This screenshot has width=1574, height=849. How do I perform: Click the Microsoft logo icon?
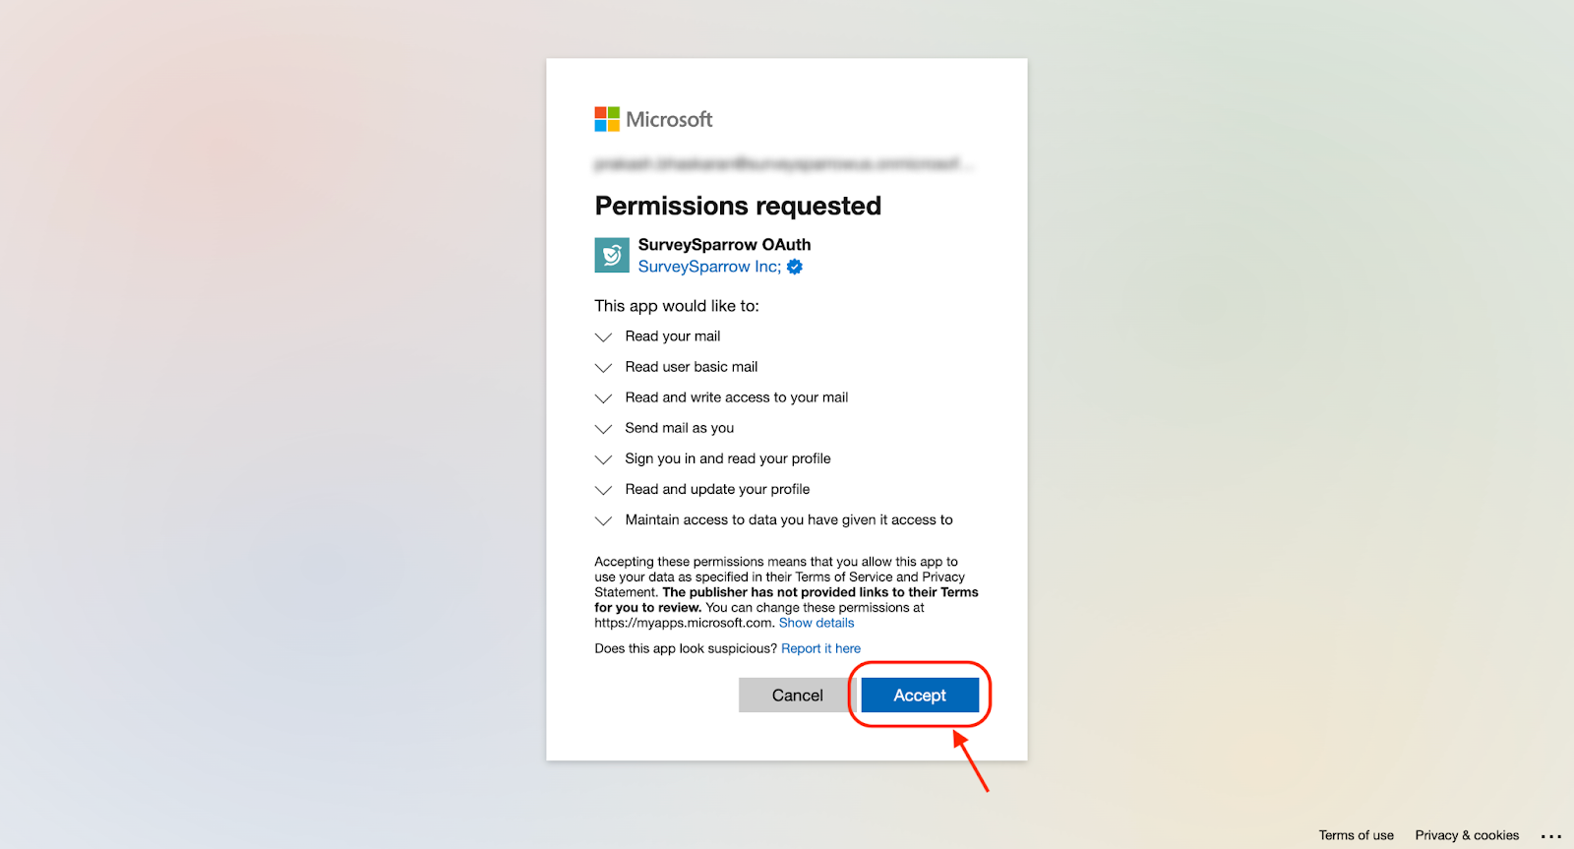[x=607, y=119]
